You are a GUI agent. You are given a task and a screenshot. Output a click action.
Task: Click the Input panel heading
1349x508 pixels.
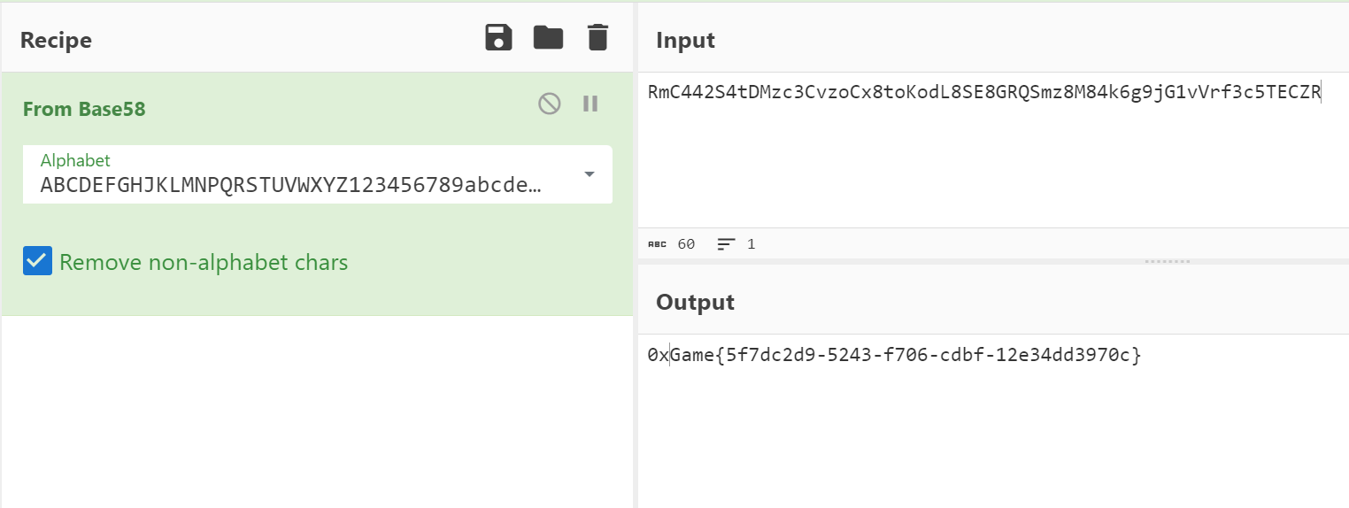(685, 40)
